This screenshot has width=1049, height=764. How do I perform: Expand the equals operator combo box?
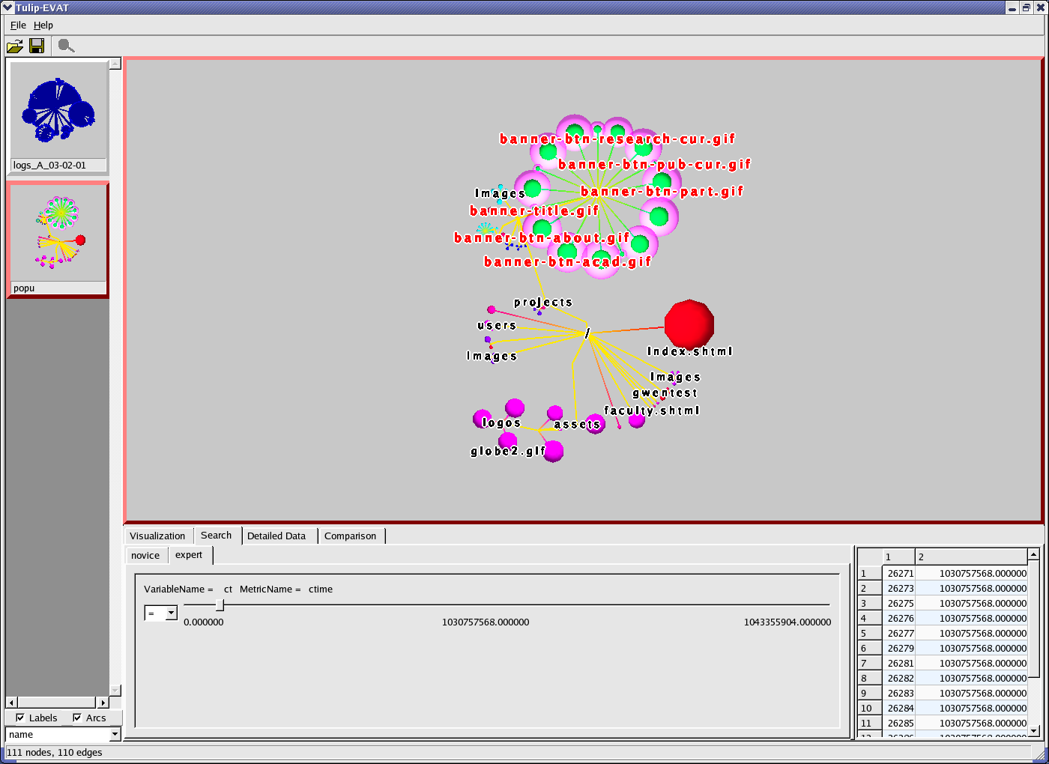(x=171, y=613)
